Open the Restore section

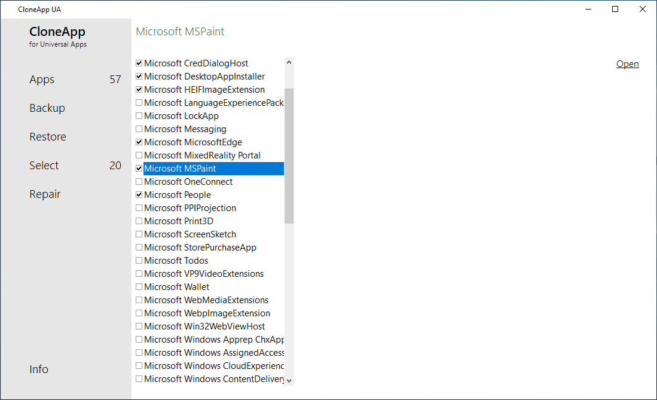(x=48, y=137)
